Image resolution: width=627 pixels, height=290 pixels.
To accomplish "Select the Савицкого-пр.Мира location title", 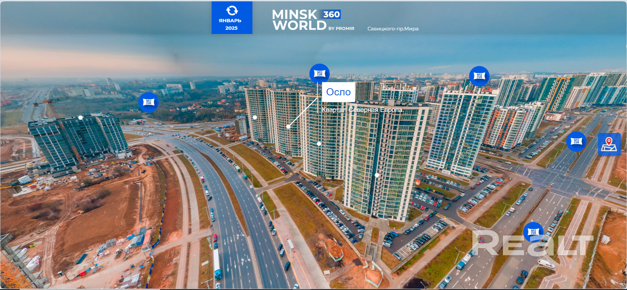I will tap(393, 29).
